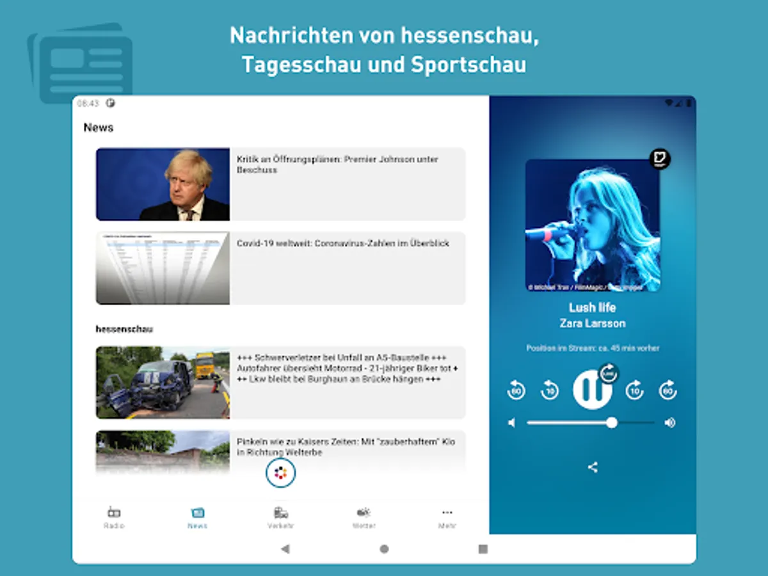Adjust the volume slider handle
The width and height of the screenshot is (768, 576).
[x=612, y=422]
